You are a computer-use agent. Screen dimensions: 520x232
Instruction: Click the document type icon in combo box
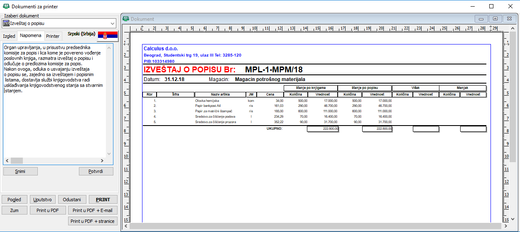pos(6,23)
